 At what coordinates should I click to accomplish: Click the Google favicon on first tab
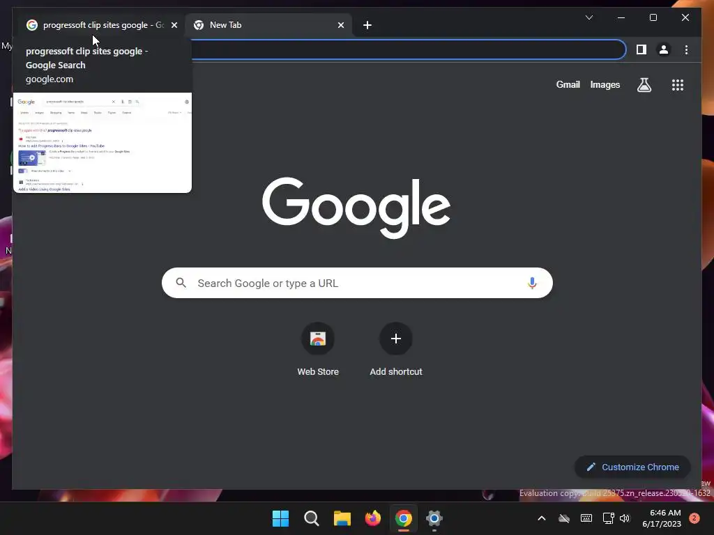pyautogui.click(x=32, y=25)
